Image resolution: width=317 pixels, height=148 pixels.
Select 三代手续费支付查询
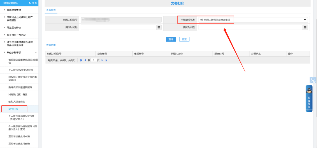tap(19, 144)
